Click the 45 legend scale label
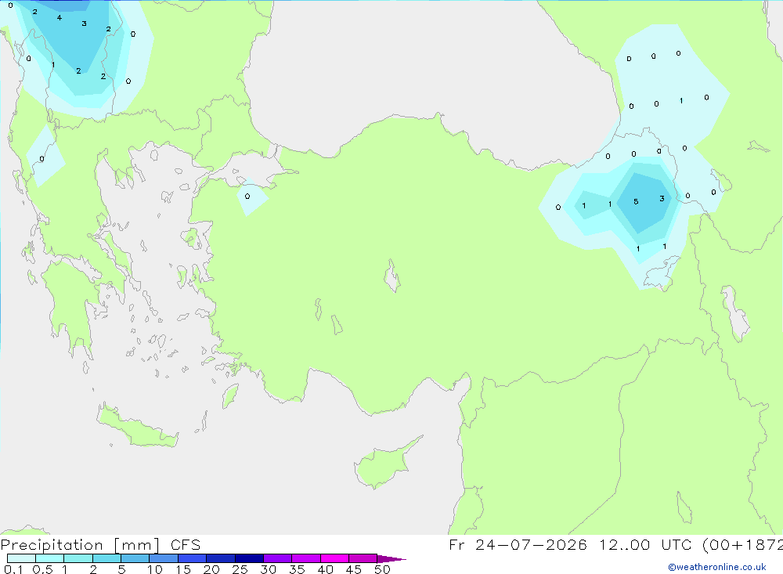Image resolution: width=783 pixels, height=574 pixels. (x=354, y=569)
